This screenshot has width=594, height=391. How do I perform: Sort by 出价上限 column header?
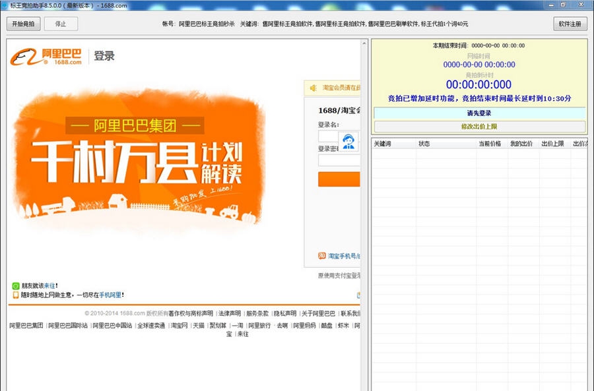554,144
